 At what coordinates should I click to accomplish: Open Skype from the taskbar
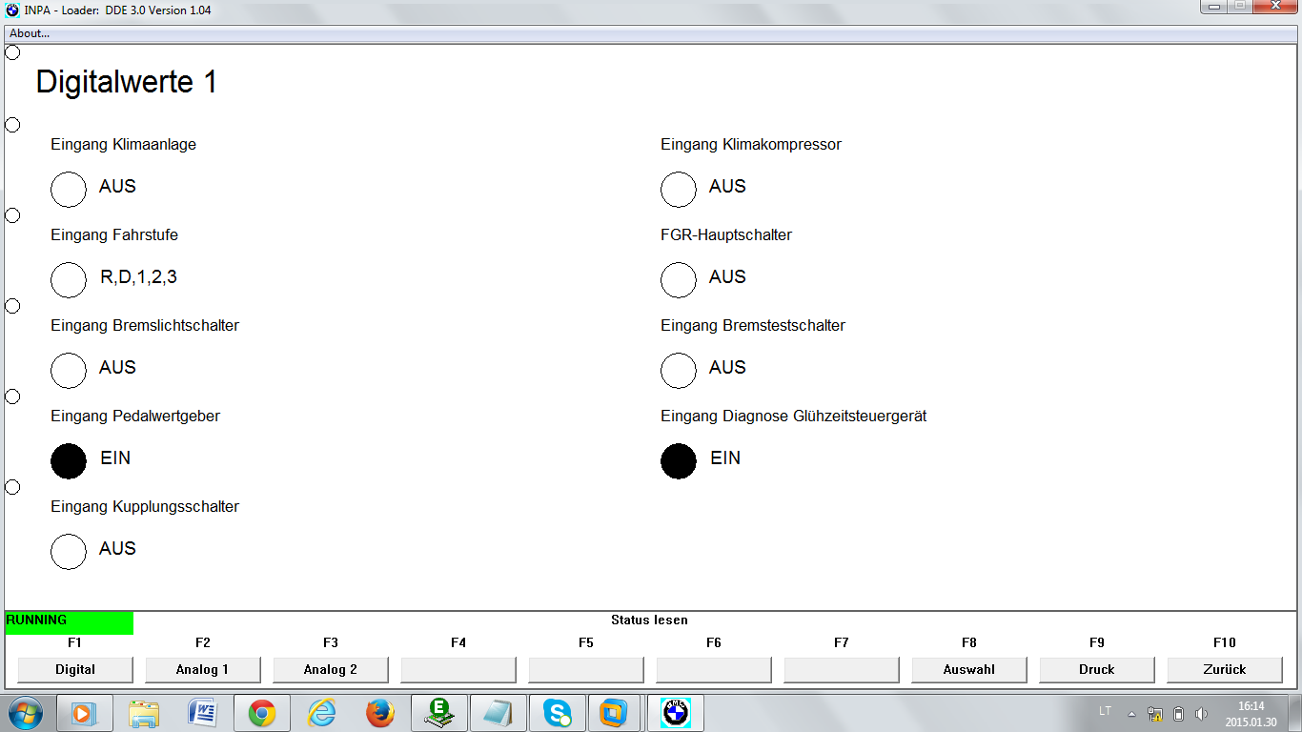[557, 713]
